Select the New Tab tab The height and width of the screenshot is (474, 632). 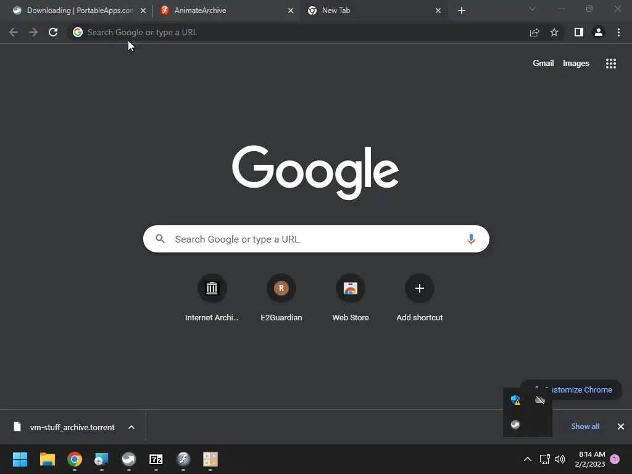(x=374, y=10)
